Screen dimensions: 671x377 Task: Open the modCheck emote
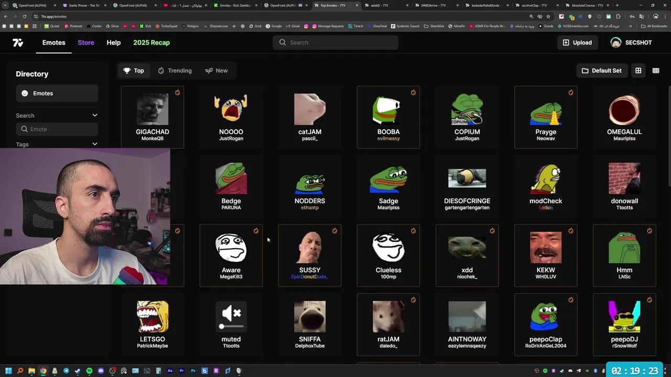[x=546, y=186]
